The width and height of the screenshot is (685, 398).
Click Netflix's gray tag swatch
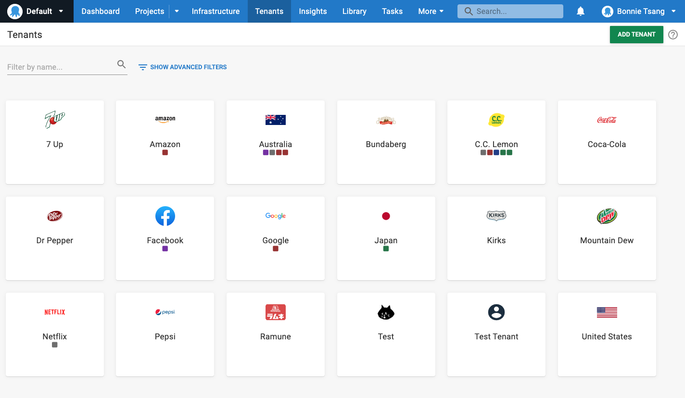pyautogui.click(x=55, y=345)
